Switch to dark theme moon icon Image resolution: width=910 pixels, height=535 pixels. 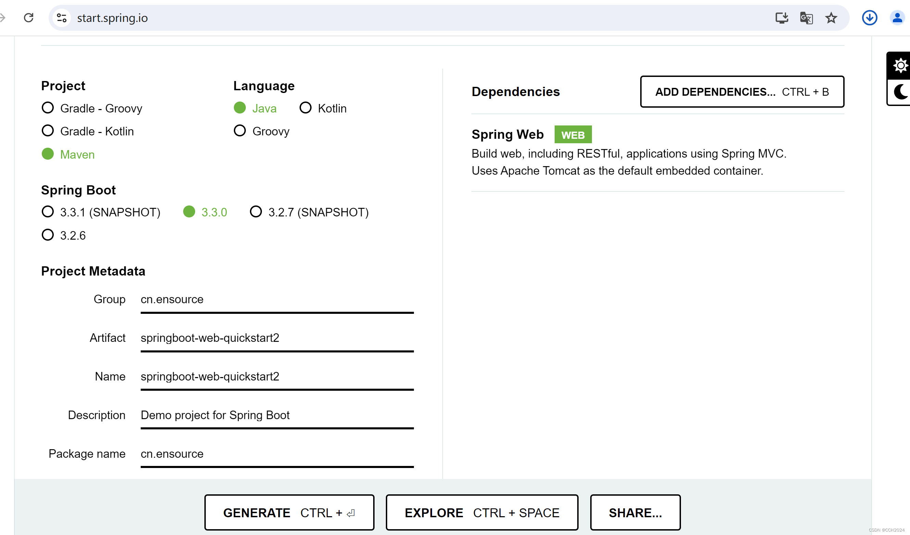point(900,92)
